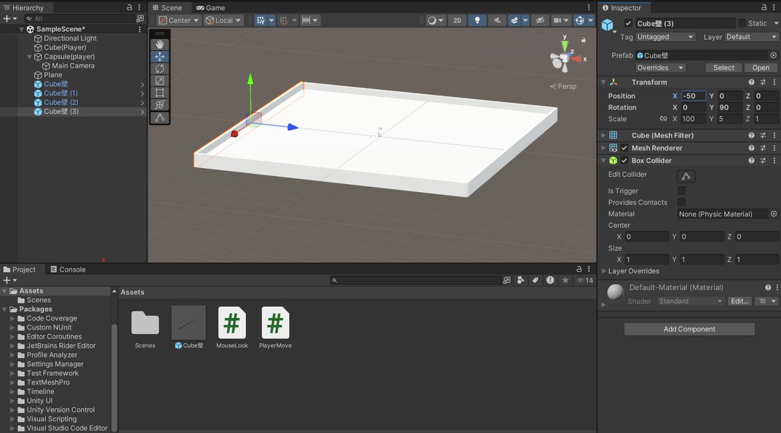Expand Code Coverage package folder
Screen dimensions: 781x433
(x=12, y=318)
